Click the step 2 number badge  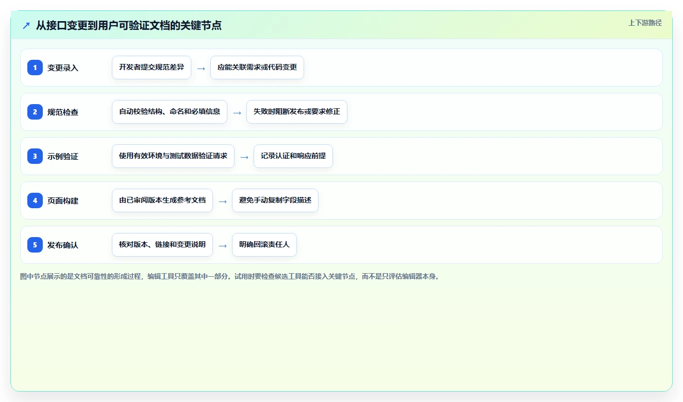tap(35, 112)
